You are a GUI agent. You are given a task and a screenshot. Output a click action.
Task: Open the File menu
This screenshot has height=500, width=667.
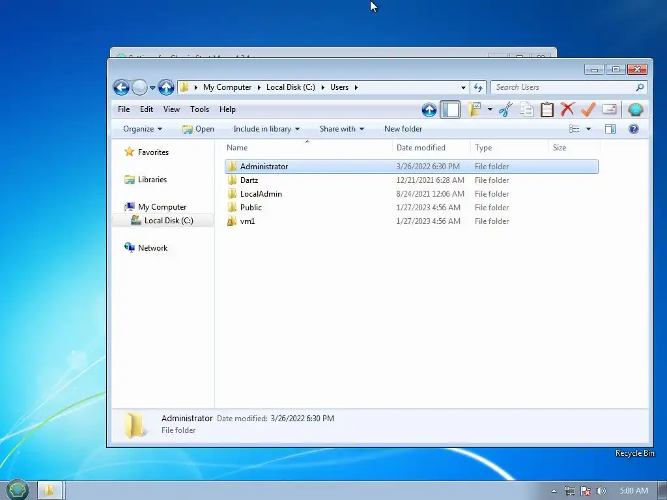(124, 109)
